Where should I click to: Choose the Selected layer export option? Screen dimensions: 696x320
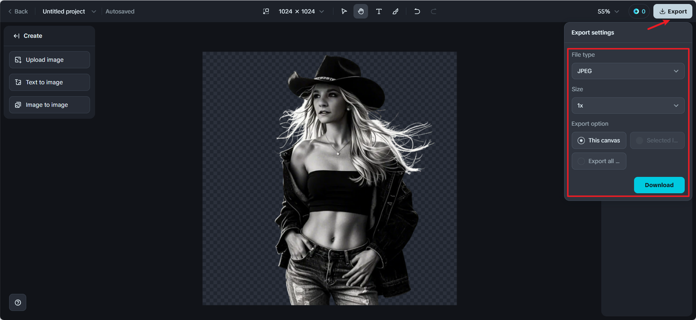657,140
